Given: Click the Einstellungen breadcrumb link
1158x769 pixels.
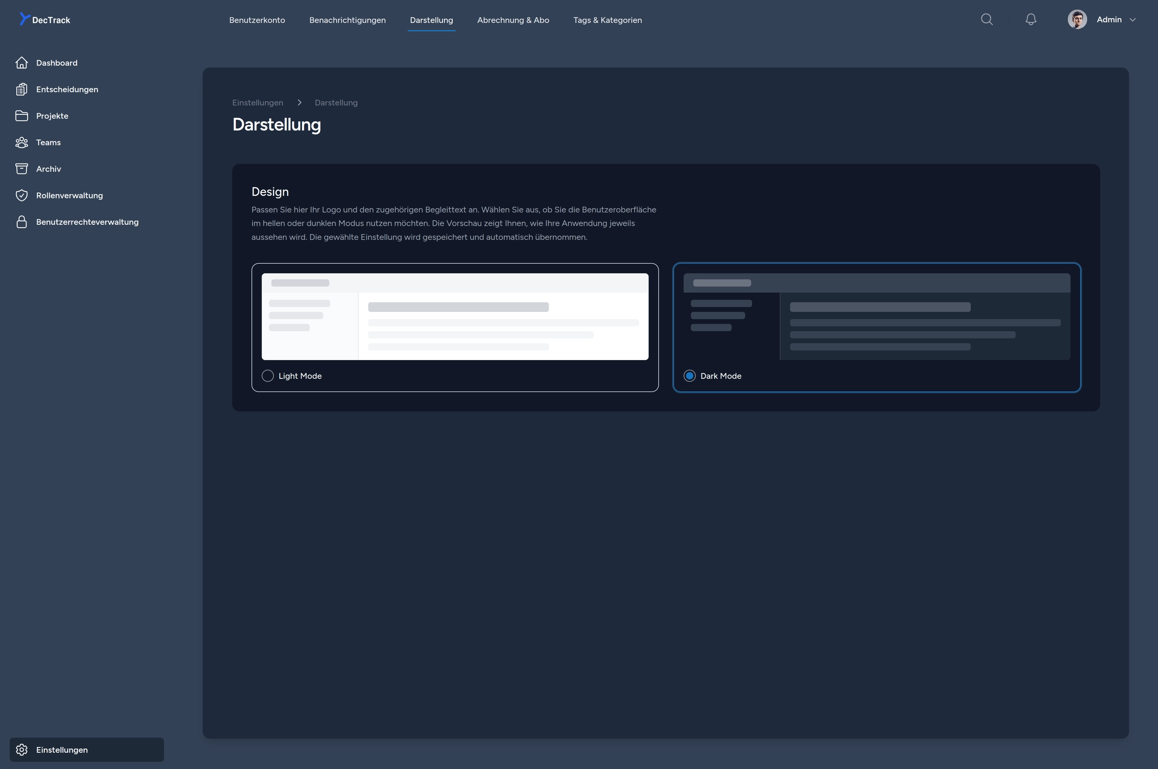Looking at the screenshot, I should [x=257, y=103].
